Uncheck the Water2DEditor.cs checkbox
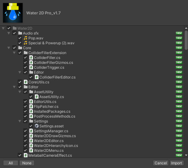 (25, 141)
